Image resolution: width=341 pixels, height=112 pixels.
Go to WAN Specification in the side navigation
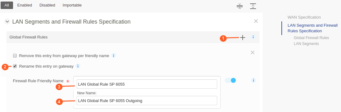[304, 17]
